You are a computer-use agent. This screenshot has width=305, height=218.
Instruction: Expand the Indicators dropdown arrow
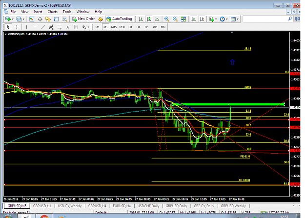(x=216, y=19)
